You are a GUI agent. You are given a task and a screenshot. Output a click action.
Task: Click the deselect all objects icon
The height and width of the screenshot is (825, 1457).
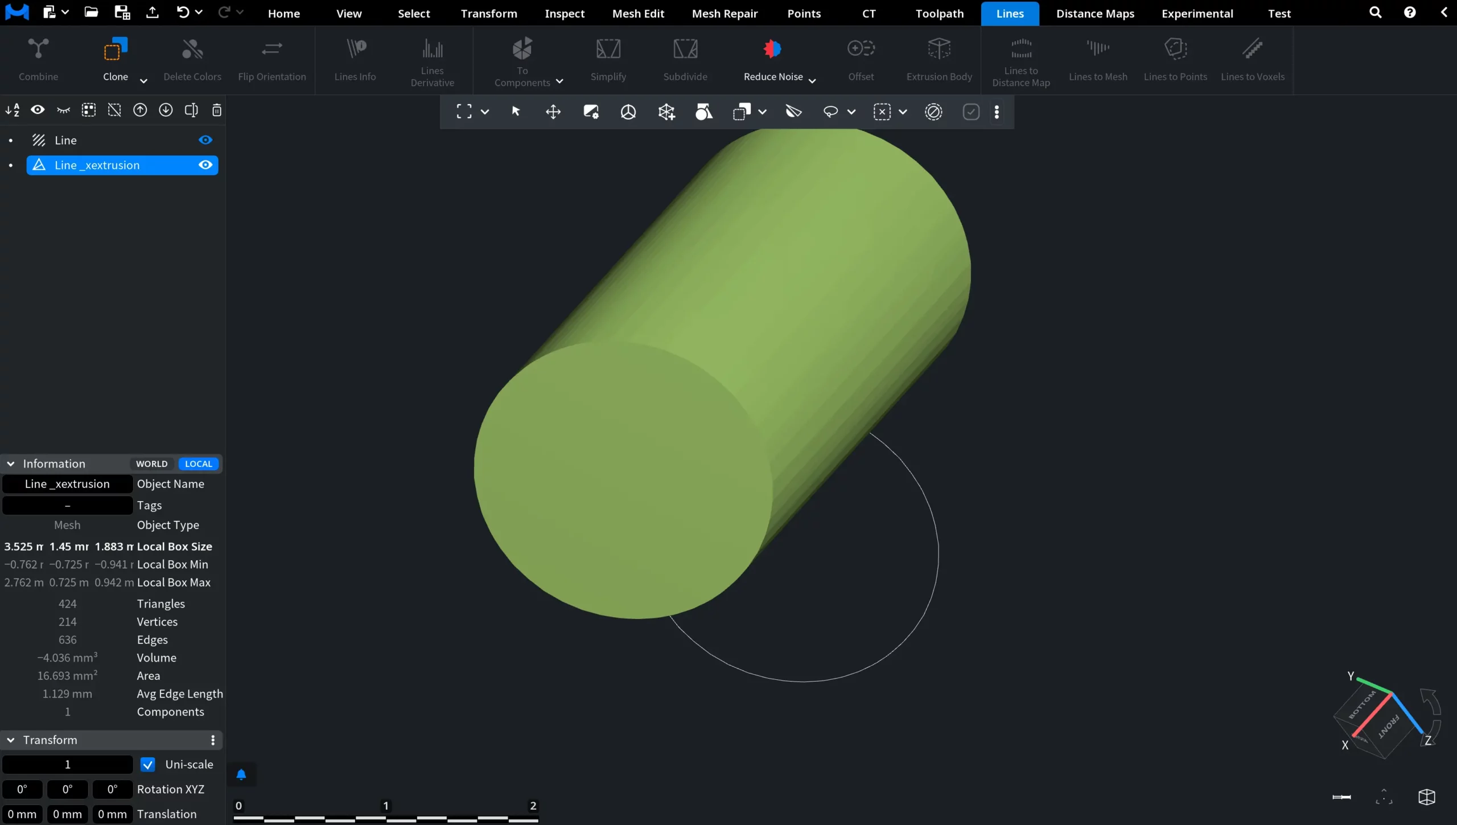[114, 110]
